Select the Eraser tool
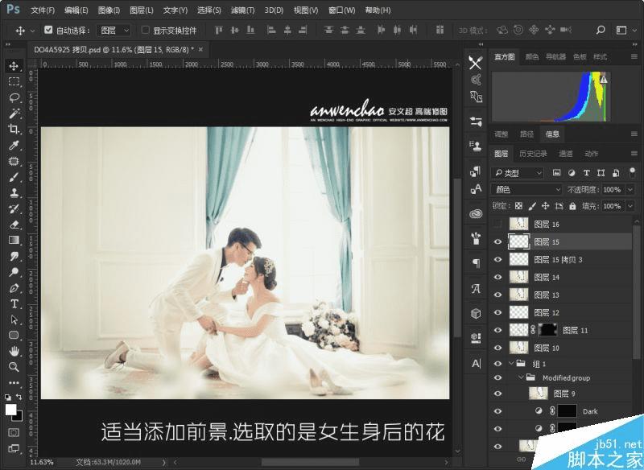644x470 pixels. point(14,225)
